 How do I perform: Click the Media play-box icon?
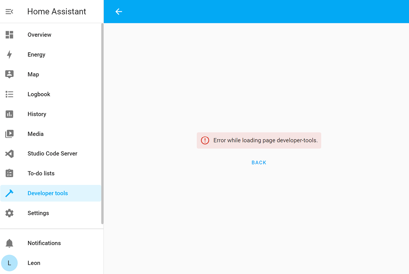coord(9,134)
